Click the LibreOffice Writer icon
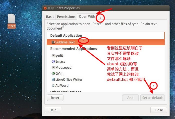175x119 pixels. click(x=53, y=79)
